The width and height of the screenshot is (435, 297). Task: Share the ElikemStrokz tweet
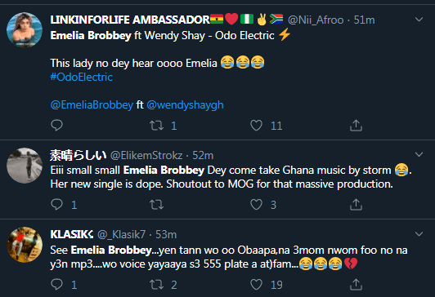click(x=356, y=205)
